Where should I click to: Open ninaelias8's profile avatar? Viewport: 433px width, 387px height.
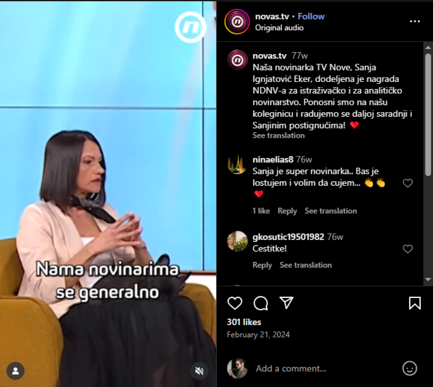click(237, 165)
